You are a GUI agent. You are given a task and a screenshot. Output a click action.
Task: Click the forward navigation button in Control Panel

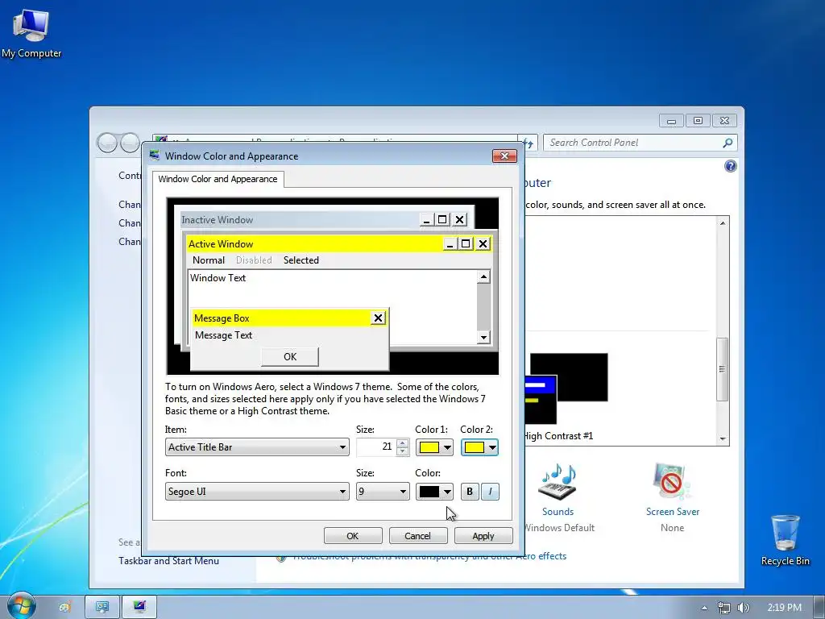coord(130,143)
